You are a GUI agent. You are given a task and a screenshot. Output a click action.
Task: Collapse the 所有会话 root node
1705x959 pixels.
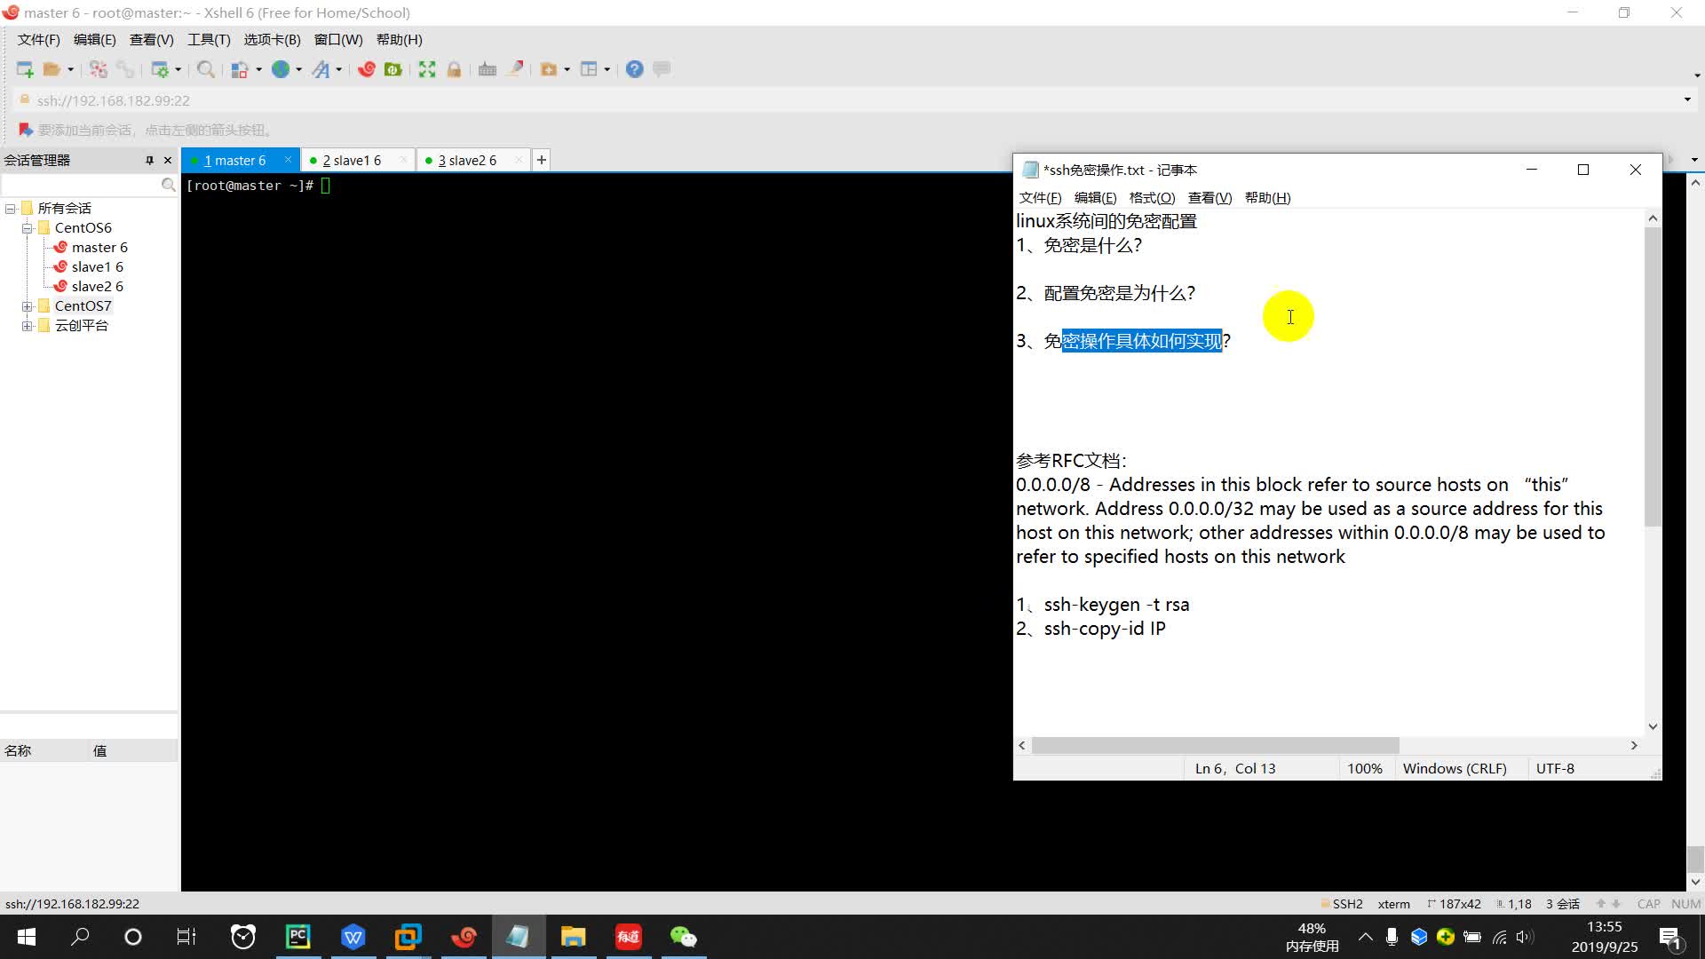(x=11, y=209)
